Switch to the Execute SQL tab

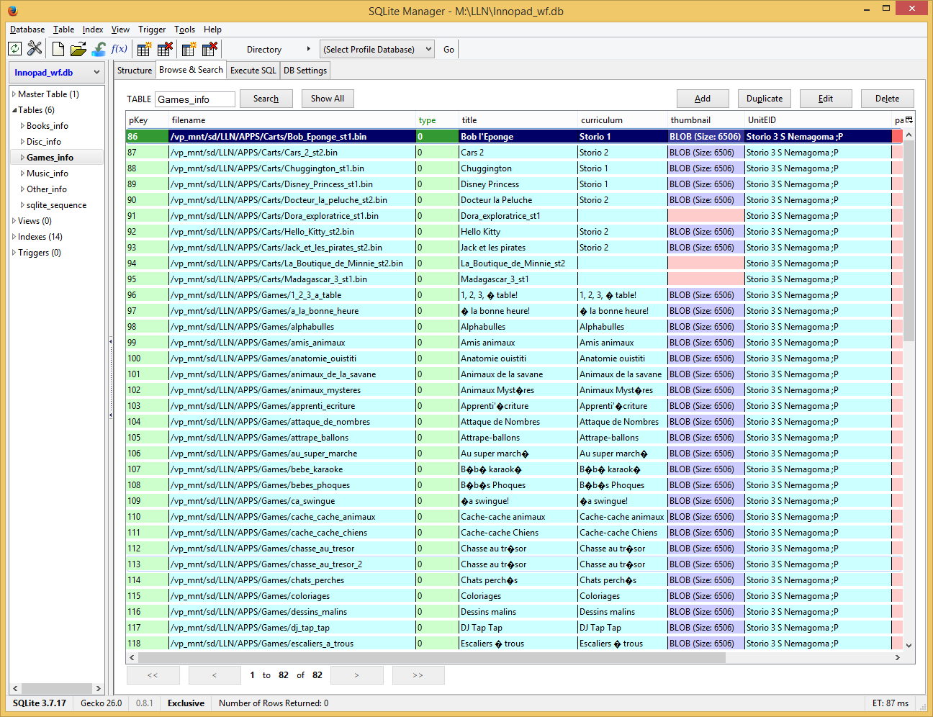(x=253, y=71)
